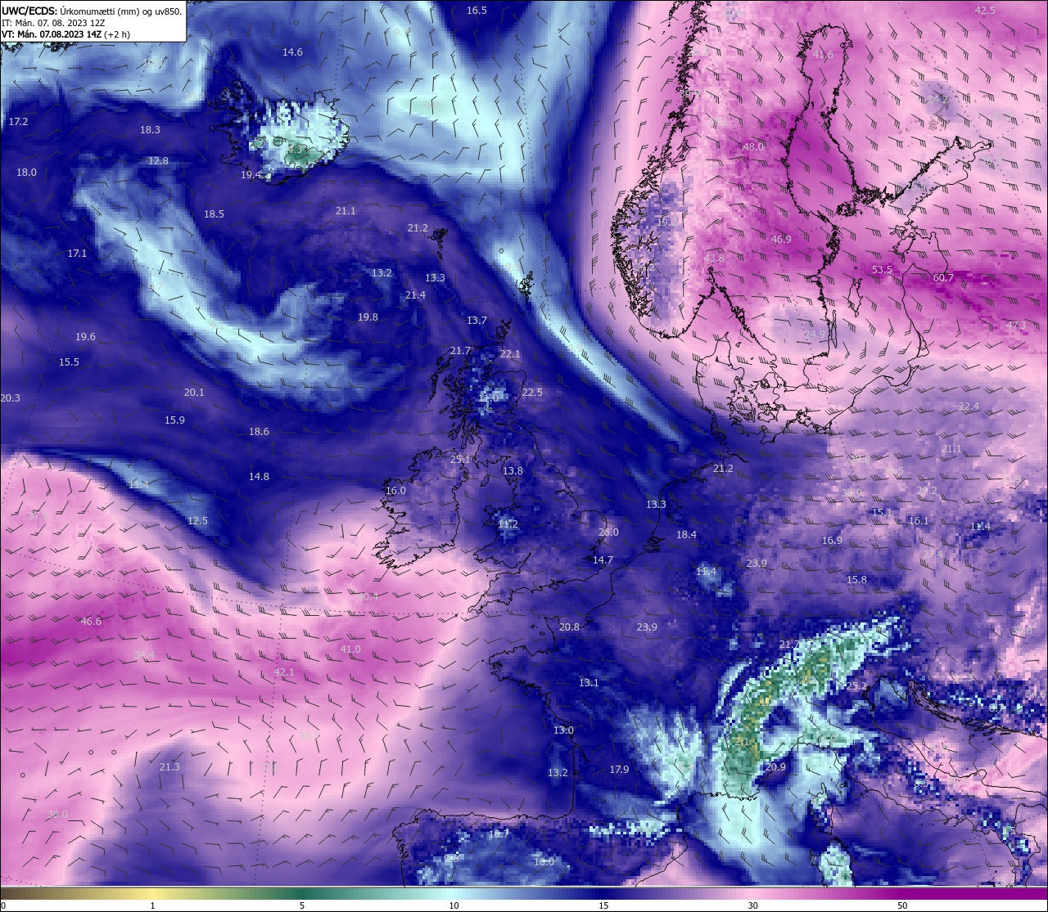Image resolution: width=1048 pixels, height=912 pixels.
Task: Click the map value 15.5
Action: (69, 362)
